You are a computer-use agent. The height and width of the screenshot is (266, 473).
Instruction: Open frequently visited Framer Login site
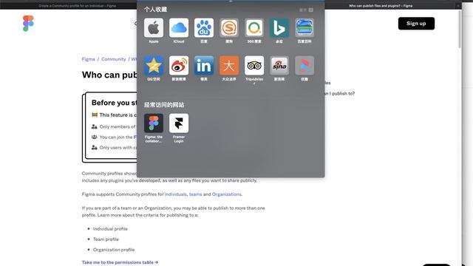tap(179, 123)
